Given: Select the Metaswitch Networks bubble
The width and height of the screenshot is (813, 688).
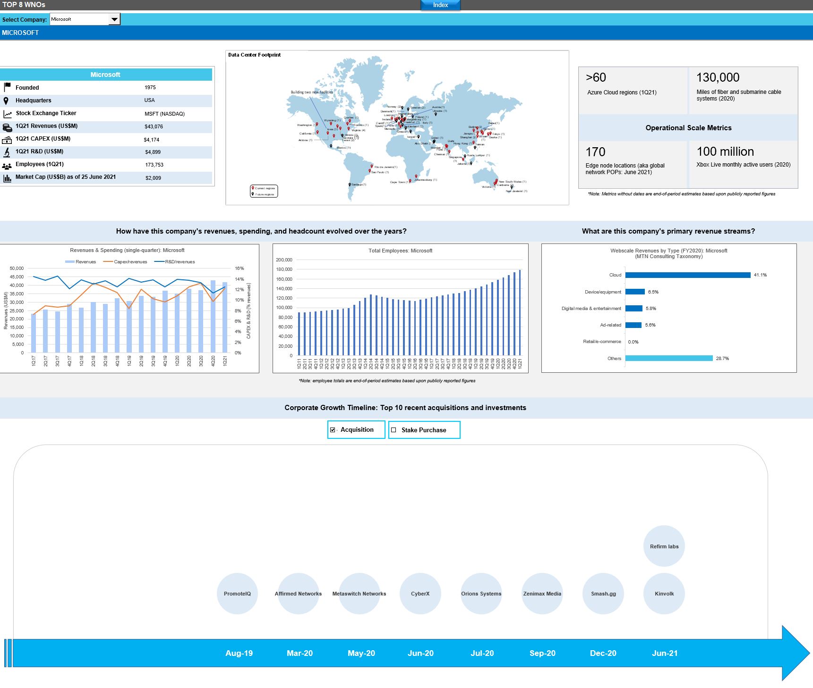Looking at the screenshot, I should pyautogui.click(x=359, y=594).
